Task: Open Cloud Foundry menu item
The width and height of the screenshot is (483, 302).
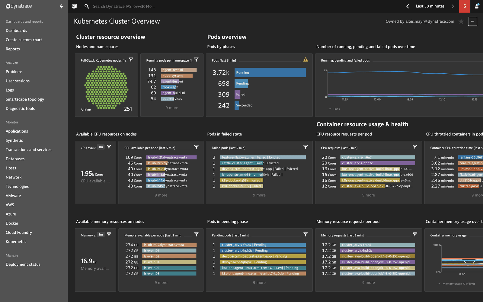Action: pyautogui.click(x=19, y=233)
